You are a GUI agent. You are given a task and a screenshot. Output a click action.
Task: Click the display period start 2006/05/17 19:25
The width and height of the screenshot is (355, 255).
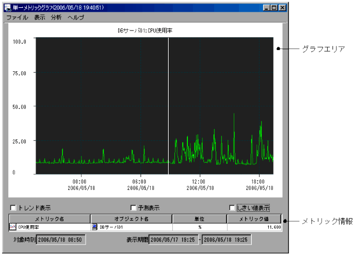[173, 240]
